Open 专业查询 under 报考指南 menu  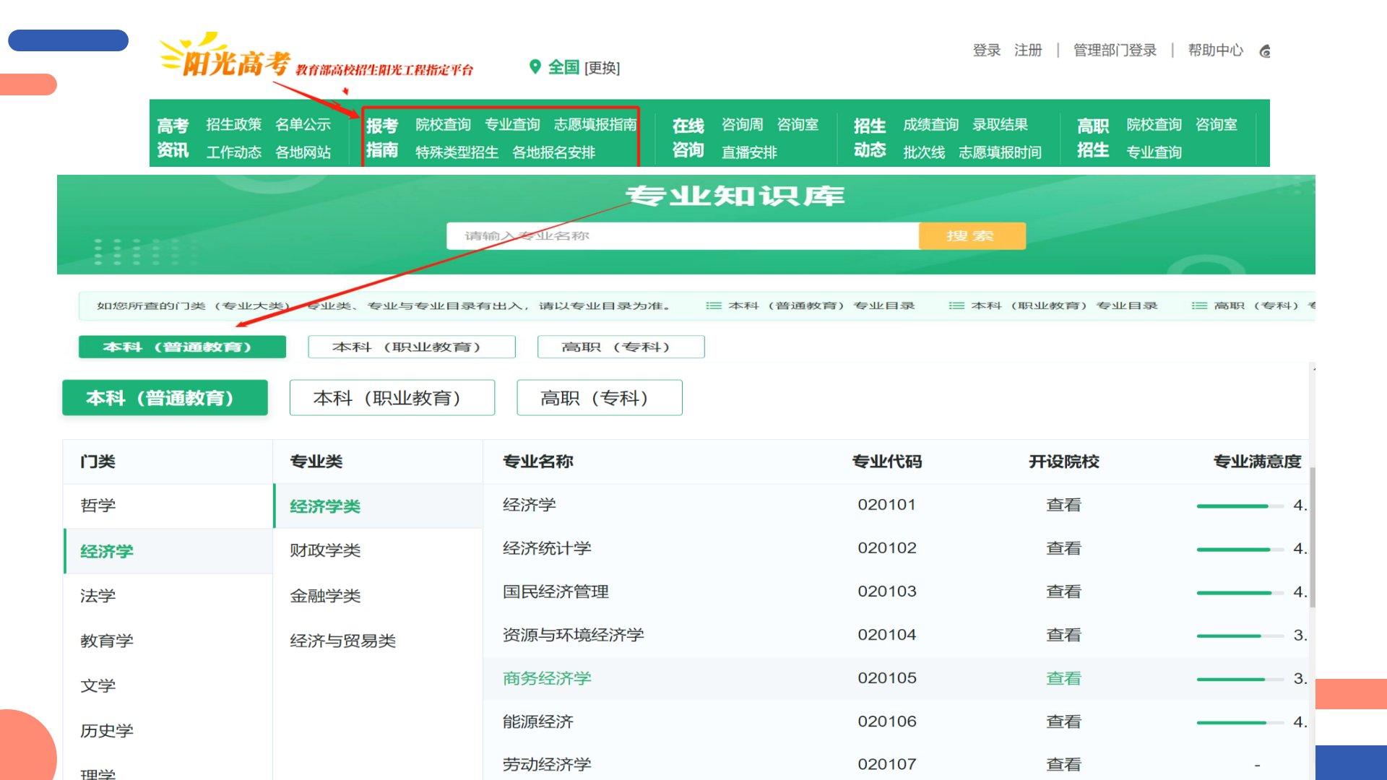[512, 125]
